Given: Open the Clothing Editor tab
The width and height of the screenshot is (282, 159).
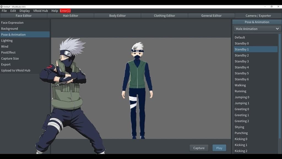Looking at the screenshot, I should [x=164, y=16].
